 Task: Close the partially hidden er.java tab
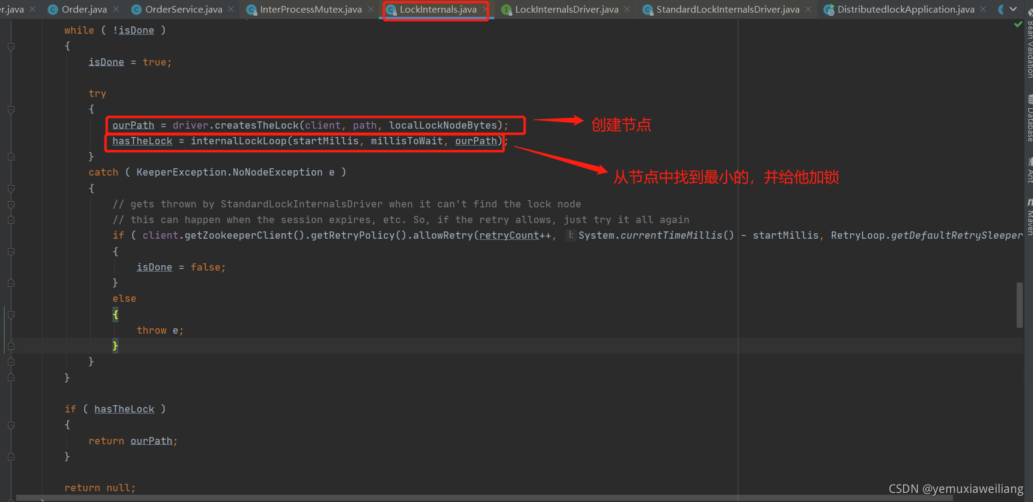(32, 9)
